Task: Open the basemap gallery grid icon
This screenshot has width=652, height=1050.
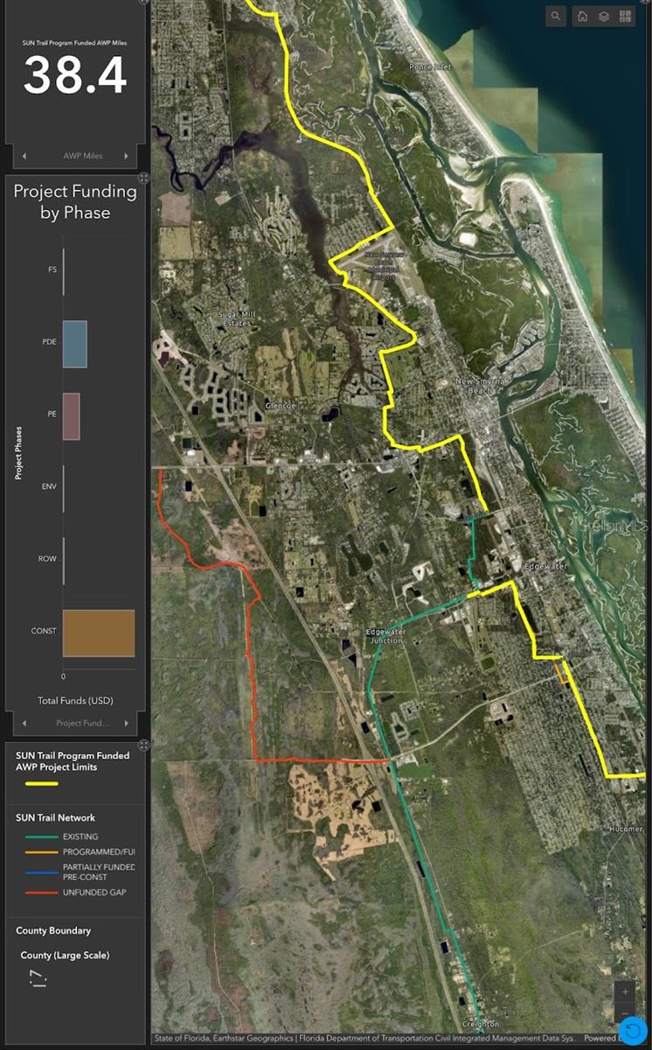Action: point(626,16)
